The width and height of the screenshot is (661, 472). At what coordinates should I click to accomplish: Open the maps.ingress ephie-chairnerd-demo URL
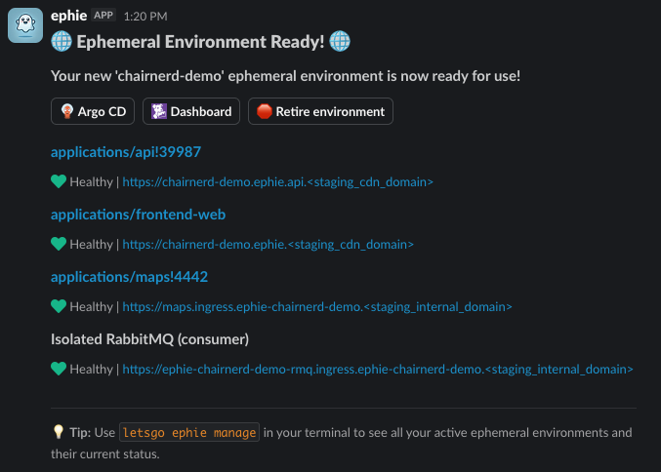coord(317,306)
